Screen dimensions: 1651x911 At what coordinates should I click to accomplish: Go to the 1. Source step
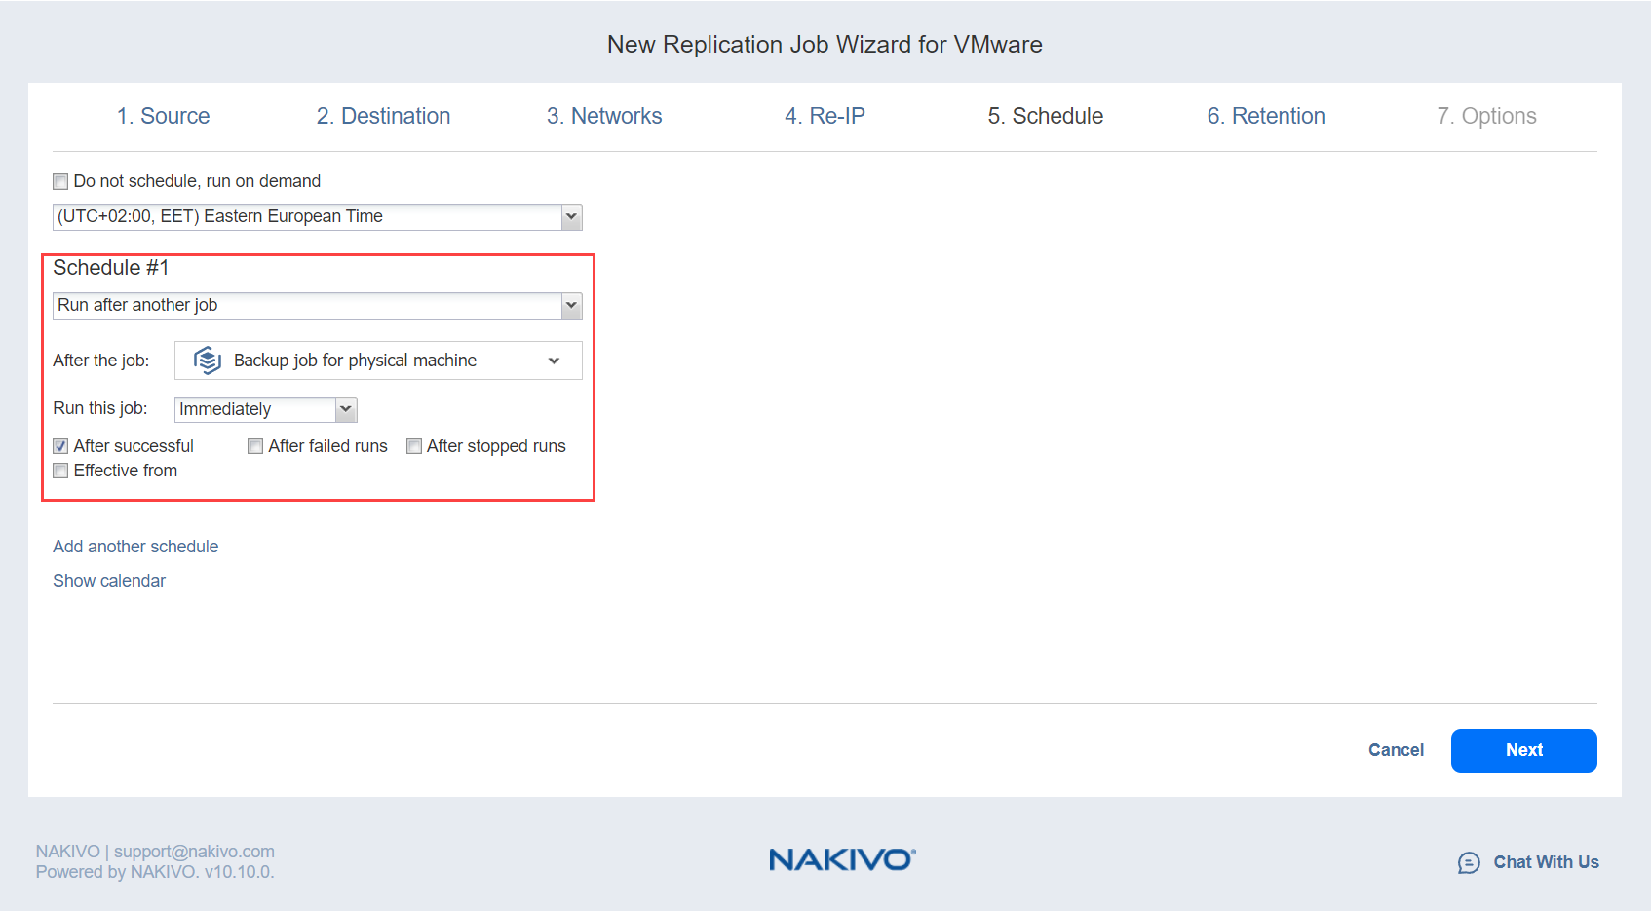click(x=164, y=116)
